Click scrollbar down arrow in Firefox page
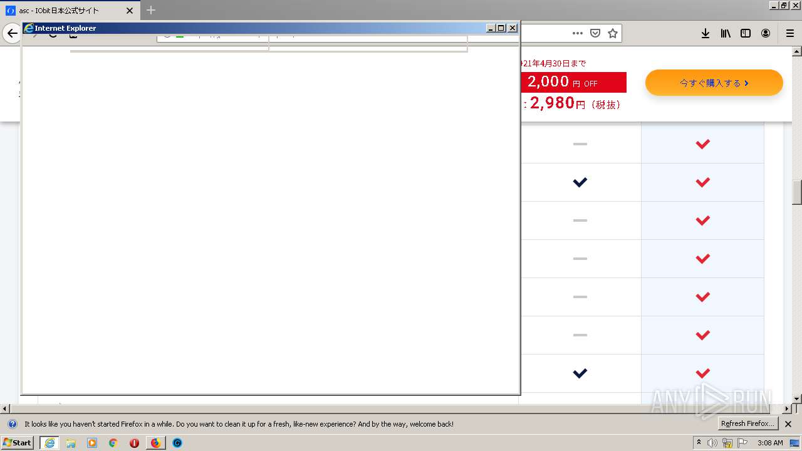The image size is (802, 451). [x=797, y=399]
